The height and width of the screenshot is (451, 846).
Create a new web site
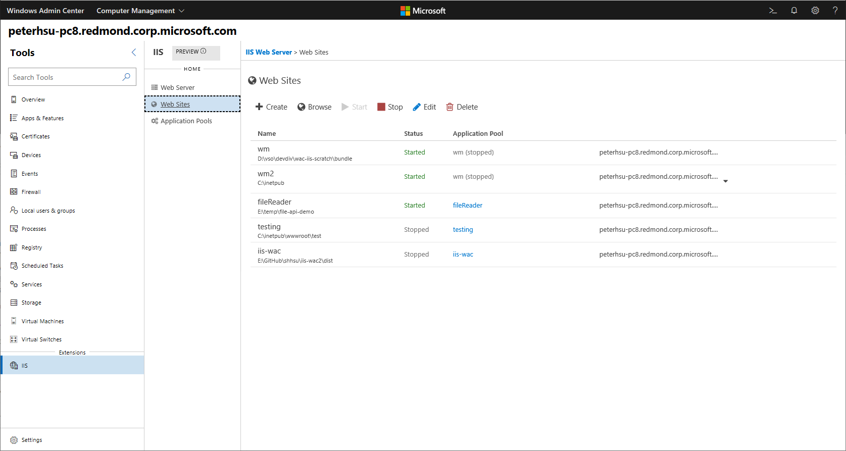[x=271, y=107]
